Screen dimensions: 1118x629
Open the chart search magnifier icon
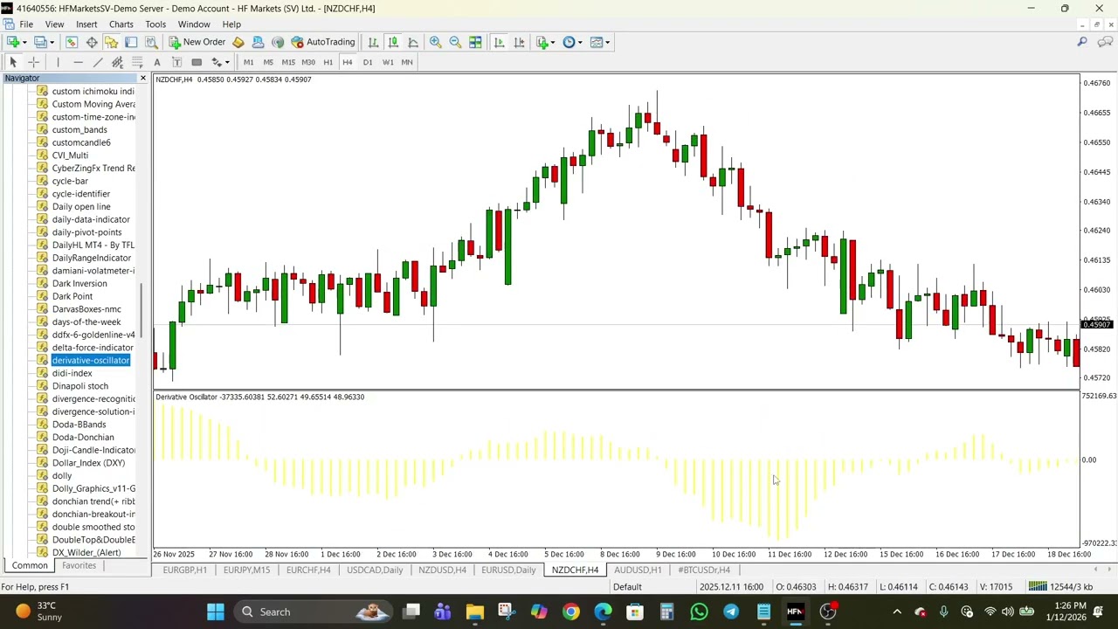tap(1082, 42)
